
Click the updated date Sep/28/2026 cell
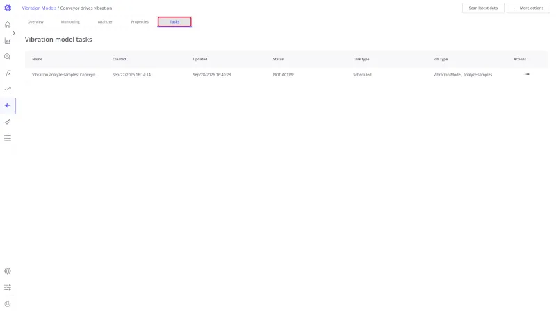(x=212, y=75)
